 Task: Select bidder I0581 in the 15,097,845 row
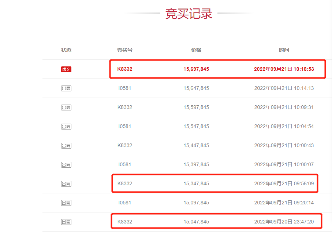click(125, 203)
